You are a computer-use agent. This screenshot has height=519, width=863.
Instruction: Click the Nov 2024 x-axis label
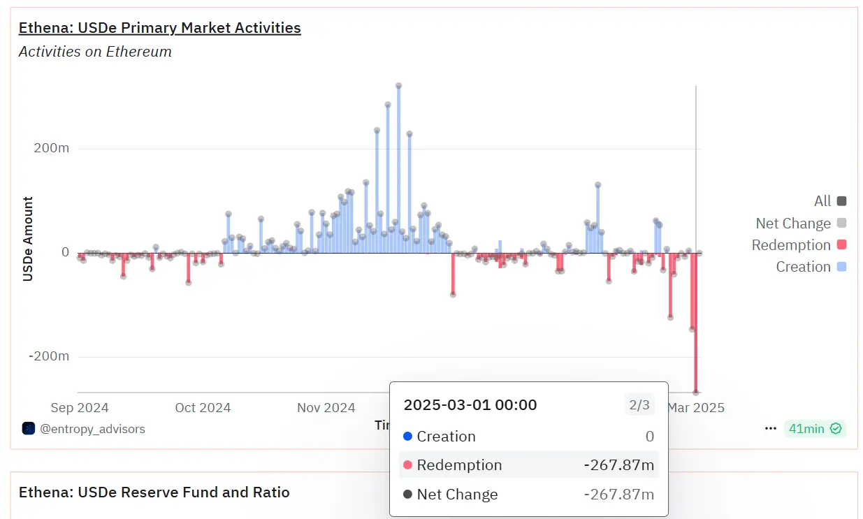[326, 408]
